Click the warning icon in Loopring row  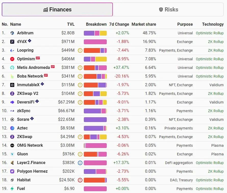click(x=80, y=50)
